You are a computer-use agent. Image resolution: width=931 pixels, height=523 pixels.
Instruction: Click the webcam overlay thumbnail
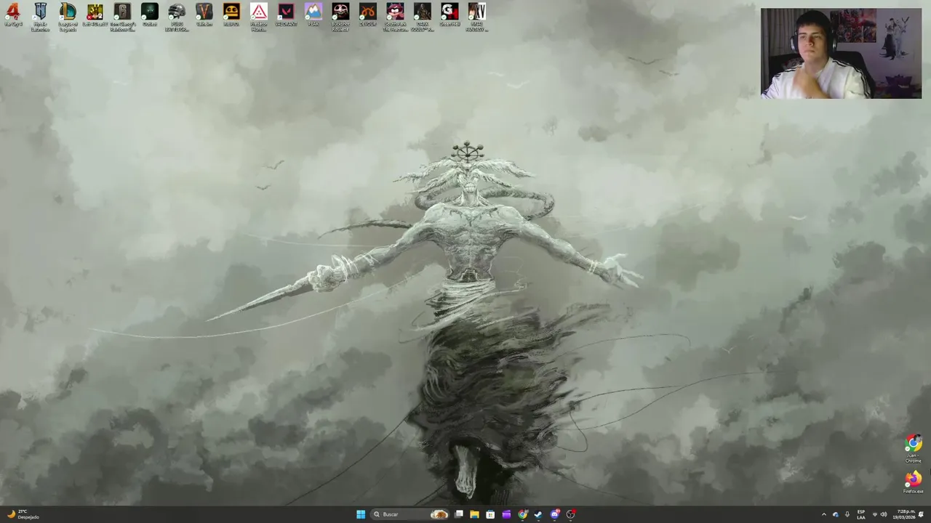[841, 53]
